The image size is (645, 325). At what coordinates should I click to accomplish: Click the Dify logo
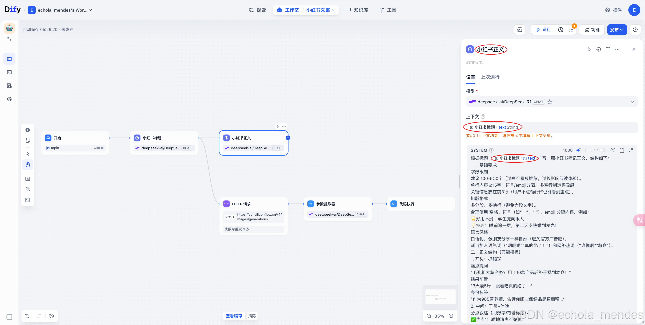pyautogui.click(x=12, y=10)
